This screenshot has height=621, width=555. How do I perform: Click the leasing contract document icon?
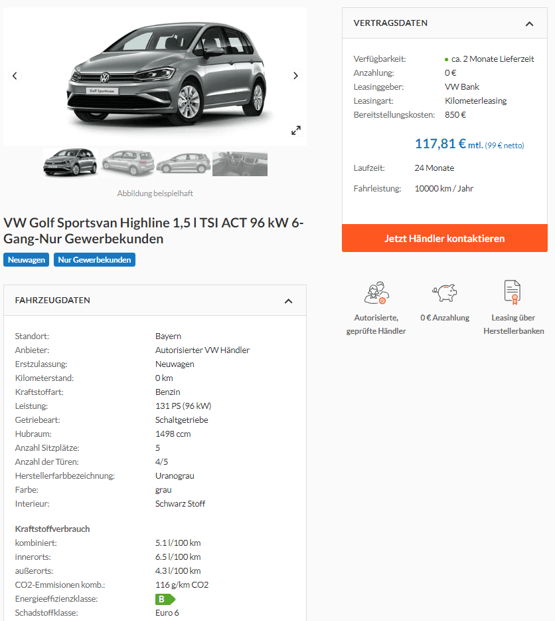click(x=513, y=293)
